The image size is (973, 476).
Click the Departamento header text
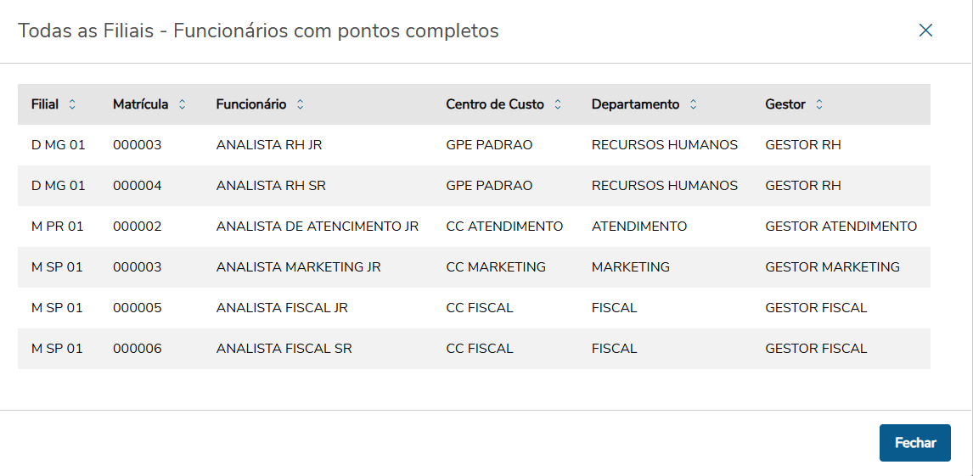coord(635,104)
